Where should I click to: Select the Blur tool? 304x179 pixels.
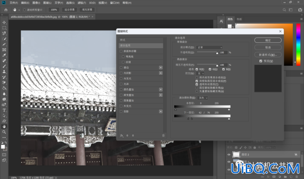[4, 94]
